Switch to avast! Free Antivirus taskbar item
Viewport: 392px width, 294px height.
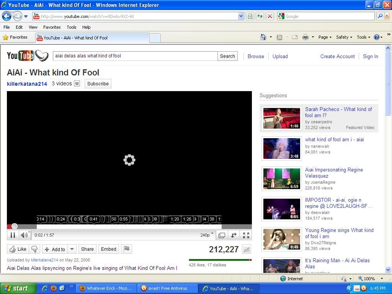click(x=167, y=289)
